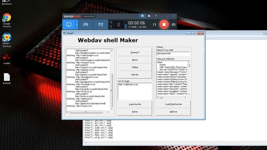267x150 pixels.
Task: Click the log pane scroll up arrow
Action: coord(112,51)
